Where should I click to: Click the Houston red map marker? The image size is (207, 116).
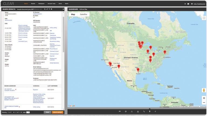[x=138, y=70]
